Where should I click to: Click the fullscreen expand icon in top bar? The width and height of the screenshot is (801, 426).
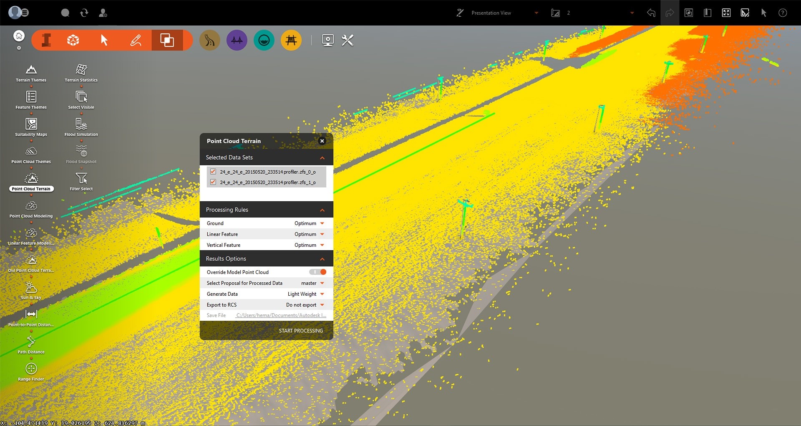point(726,13)
